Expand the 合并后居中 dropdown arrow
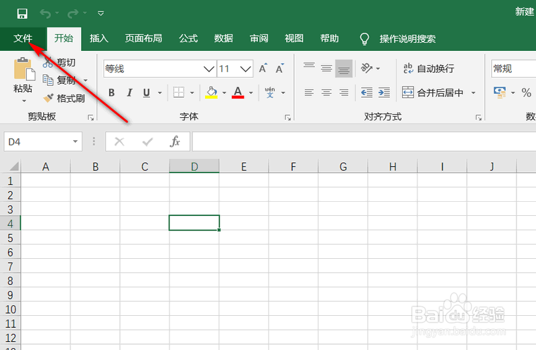 coord(474,93)
